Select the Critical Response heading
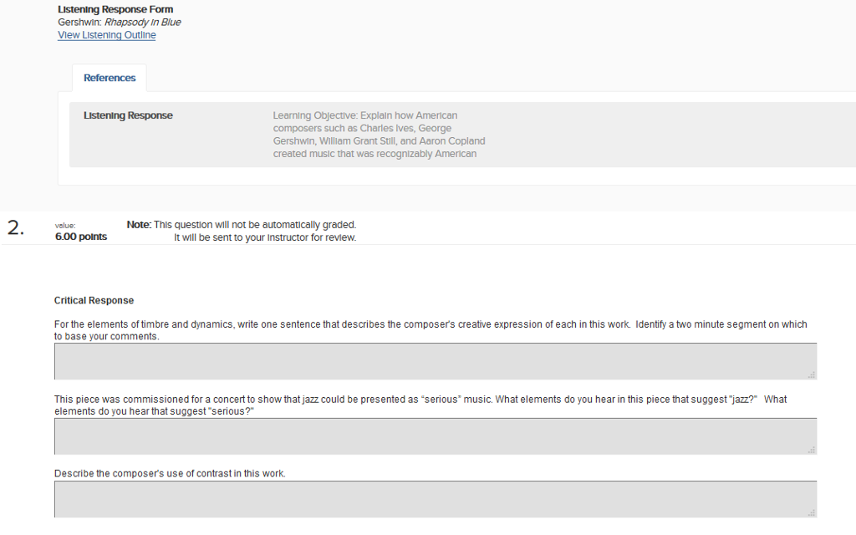 tap(94, 300)
